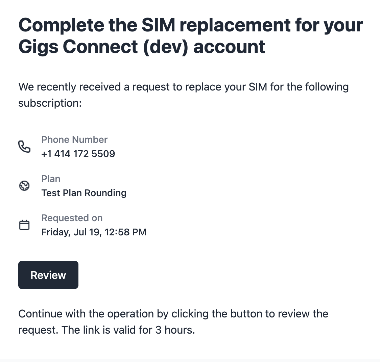Click the phone handset icon
Screen dimensions: 380x362
[24, 147]
